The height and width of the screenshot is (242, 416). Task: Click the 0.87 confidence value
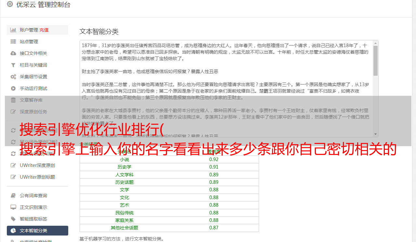(x=214, y=228)
